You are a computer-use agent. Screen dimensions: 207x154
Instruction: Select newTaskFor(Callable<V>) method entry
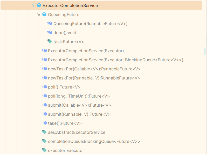tap(94, 69)
